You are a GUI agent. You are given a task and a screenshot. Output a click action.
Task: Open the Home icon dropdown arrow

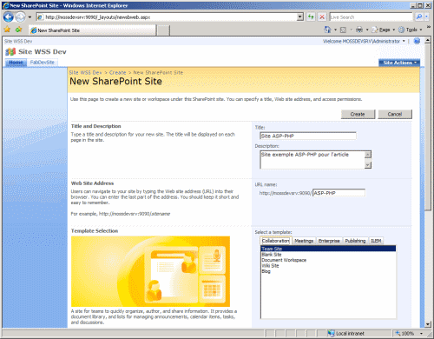pos(335,30)
